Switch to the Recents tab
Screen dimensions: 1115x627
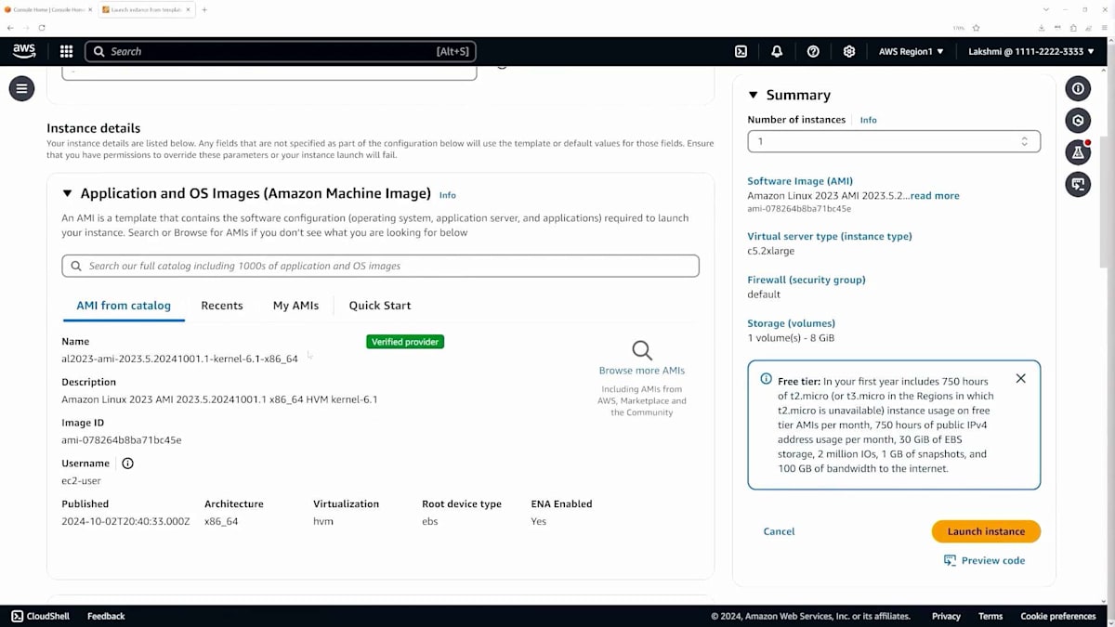[222, 306]
